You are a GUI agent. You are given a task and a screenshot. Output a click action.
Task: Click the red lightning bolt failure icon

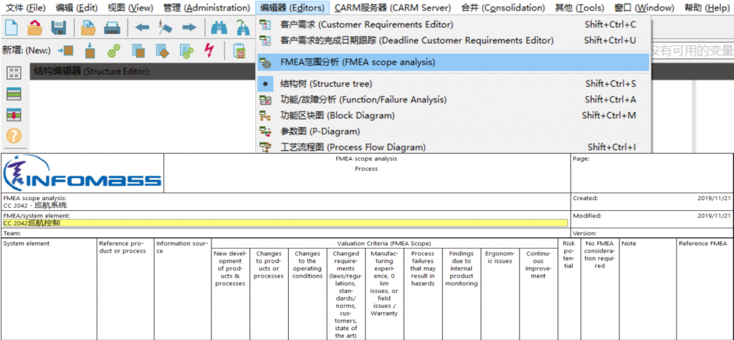click(209, 51)
